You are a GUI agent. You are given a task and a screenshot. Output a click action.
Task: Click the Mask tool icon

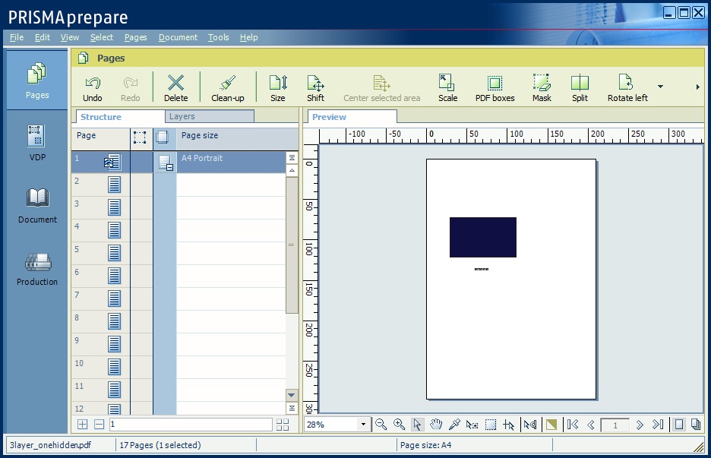(x=542, y=87)
